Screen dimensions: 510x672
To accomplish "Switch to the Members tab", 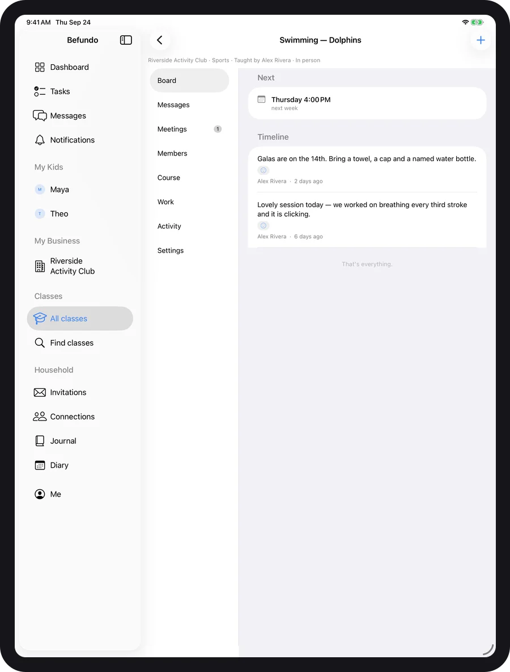I will [x=189, y=153].
